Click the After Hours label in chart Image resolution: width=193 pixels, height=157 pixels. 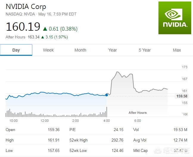[138, 113]
